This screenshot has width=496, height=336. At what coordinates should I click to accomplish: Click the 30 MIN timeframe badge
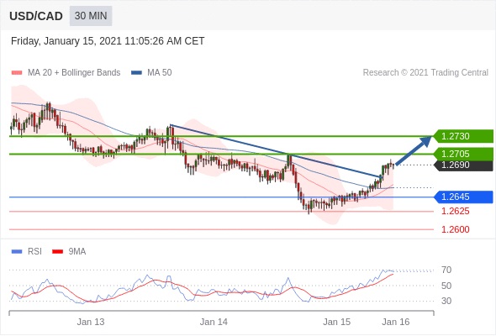coord(91,16)
